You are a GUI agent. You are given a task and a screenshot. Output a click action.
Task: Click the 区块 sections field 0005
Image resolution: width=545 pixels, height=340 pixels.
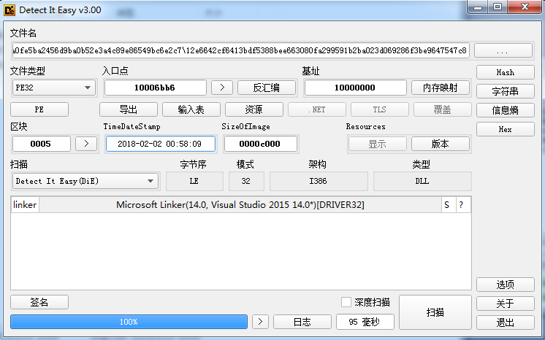point(42,144)
